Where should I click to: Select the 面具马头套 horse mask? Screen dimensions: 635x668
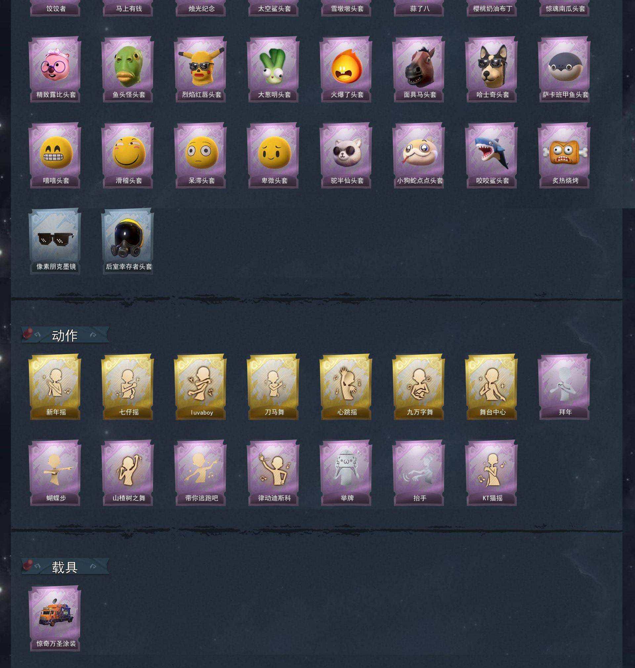click(419, 69)
